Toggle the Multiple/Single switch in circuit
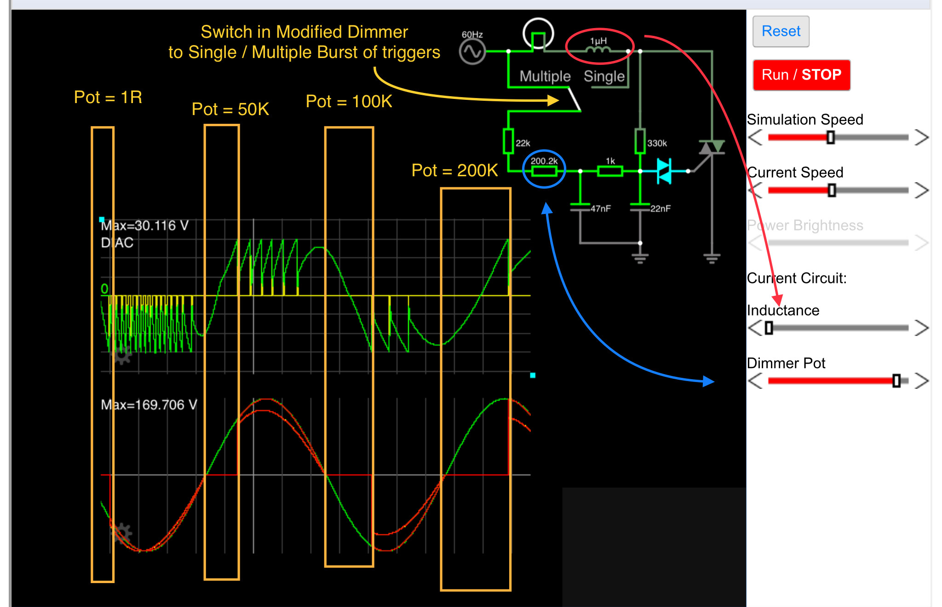The width and height of the screenshot is (942, 607). 574,99
